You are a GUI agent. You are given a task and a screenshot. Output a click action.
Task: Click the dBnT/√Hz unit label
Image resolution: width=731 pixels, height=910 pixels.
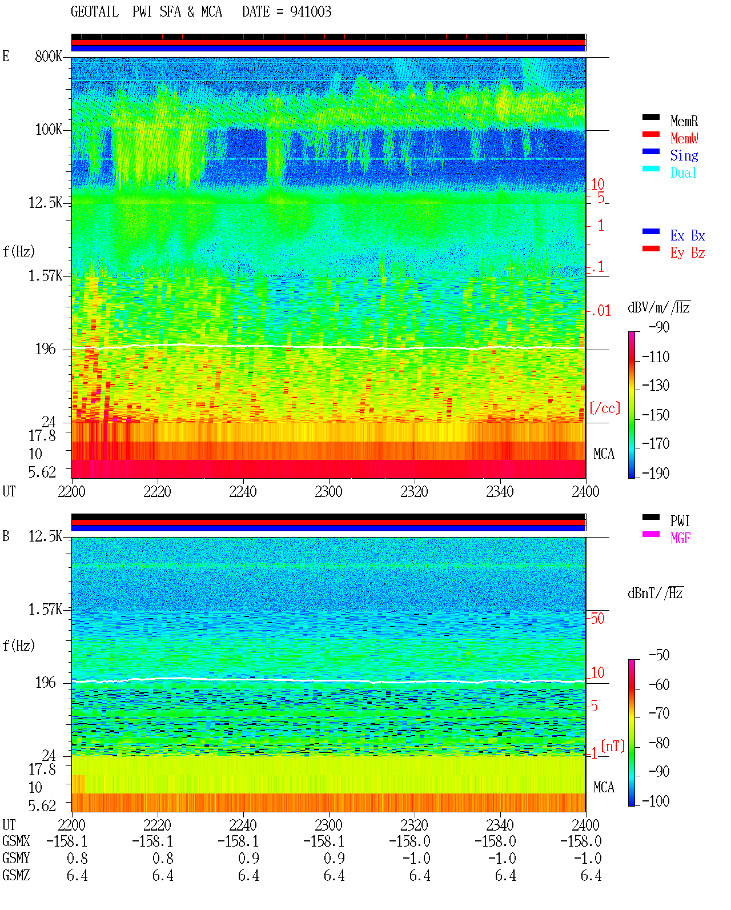[x=656, y=593]
